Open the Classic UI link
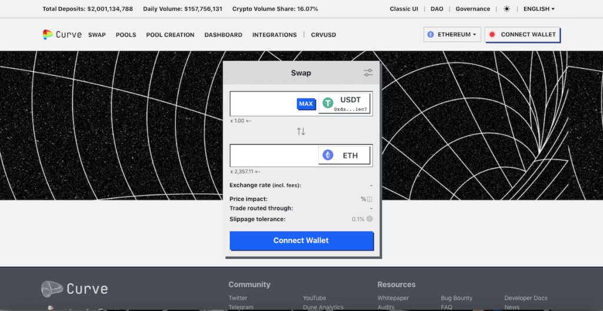 404,9
